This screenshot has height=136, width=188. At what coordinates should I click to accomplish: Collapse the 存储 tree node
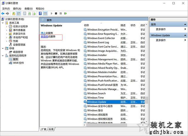tap(3, 48)
